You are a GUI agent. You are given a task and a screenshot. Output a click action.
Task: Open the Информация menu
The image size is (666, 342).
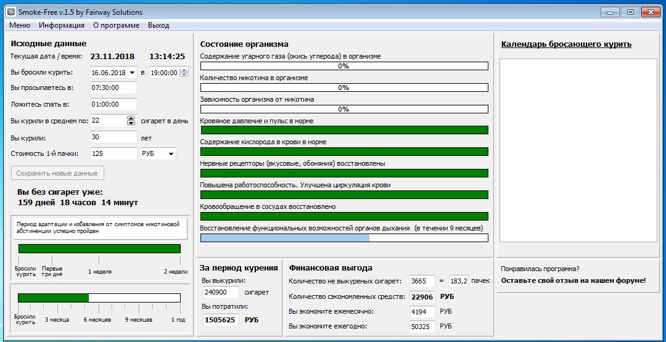pos(62,25)
